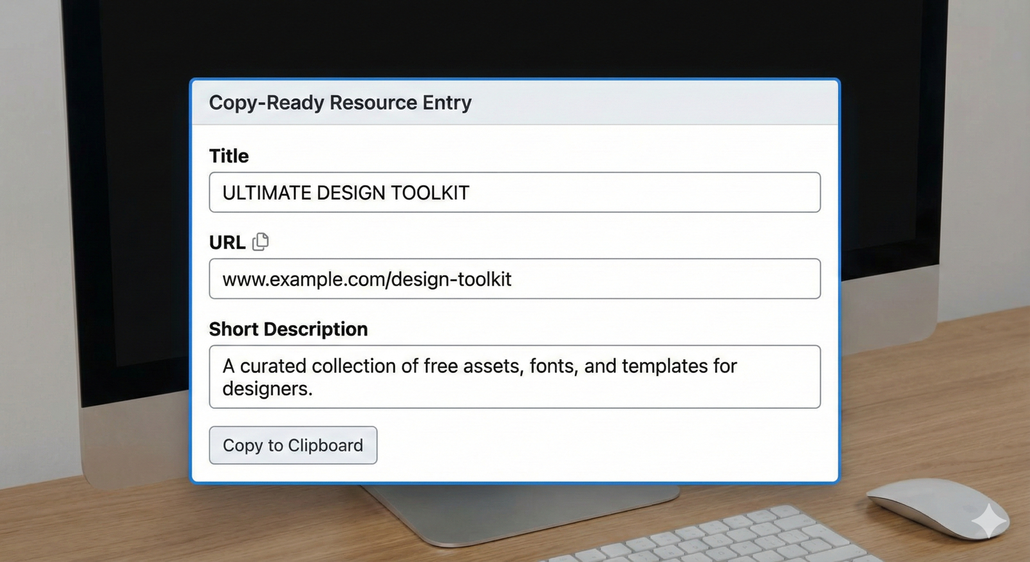The image size is (1030, 562).
Task: Place cursor on designers in the second description line
Action: pos(267,389)
